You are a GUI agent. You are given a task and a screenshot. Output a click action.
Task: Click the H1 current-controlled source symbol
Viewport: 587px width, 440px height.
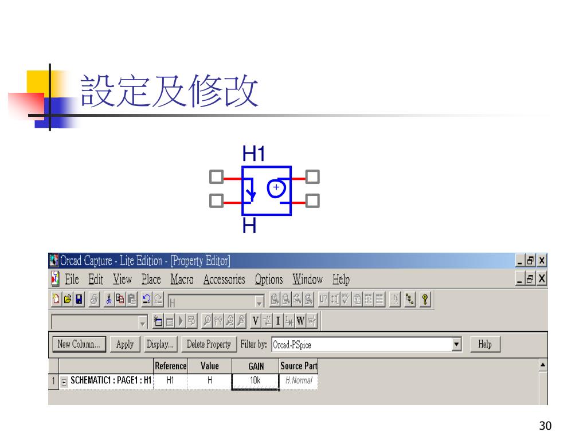(267, 190)
